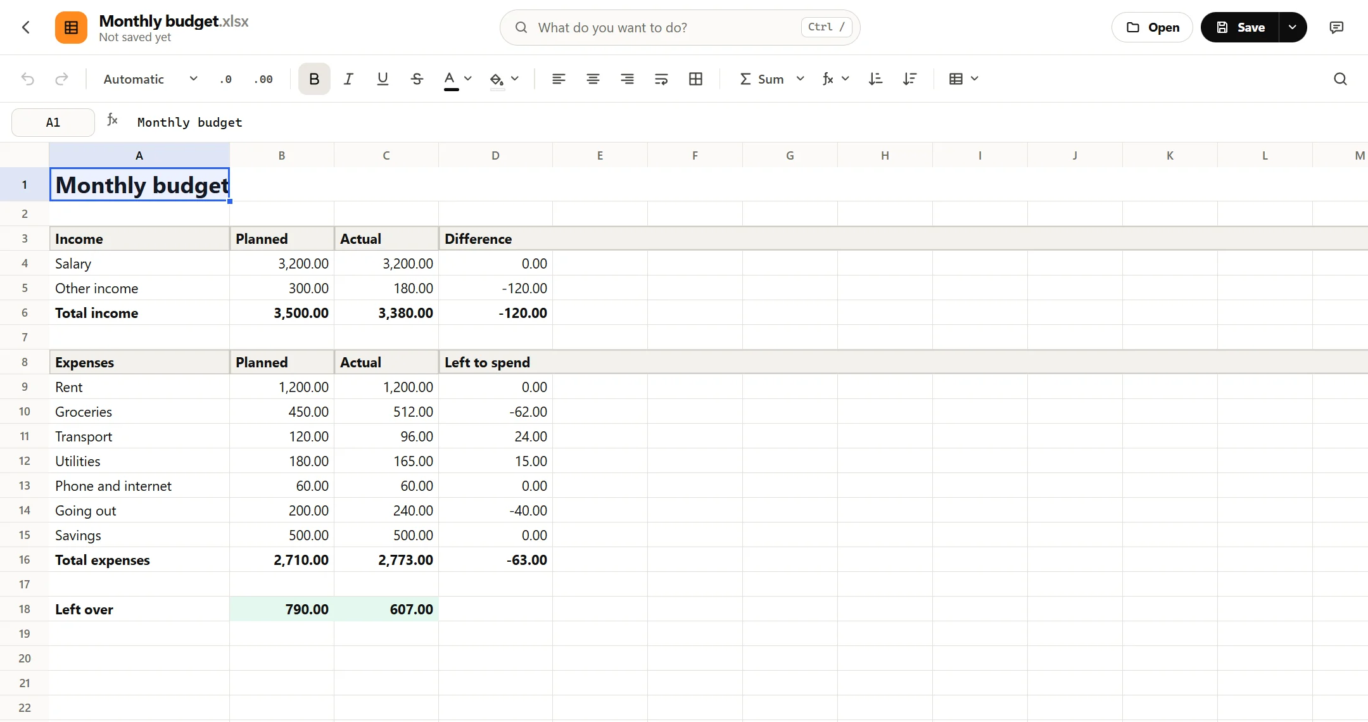
Task: Select the 'Total expenses' cell
Action: pos(139,560)
